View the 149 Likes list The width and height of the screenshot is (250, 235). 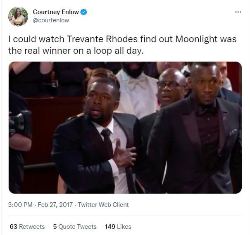coord(118,227)
